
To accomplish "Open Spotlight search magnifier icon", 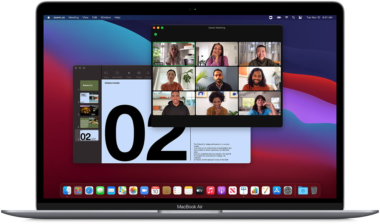I will (293, 18).
